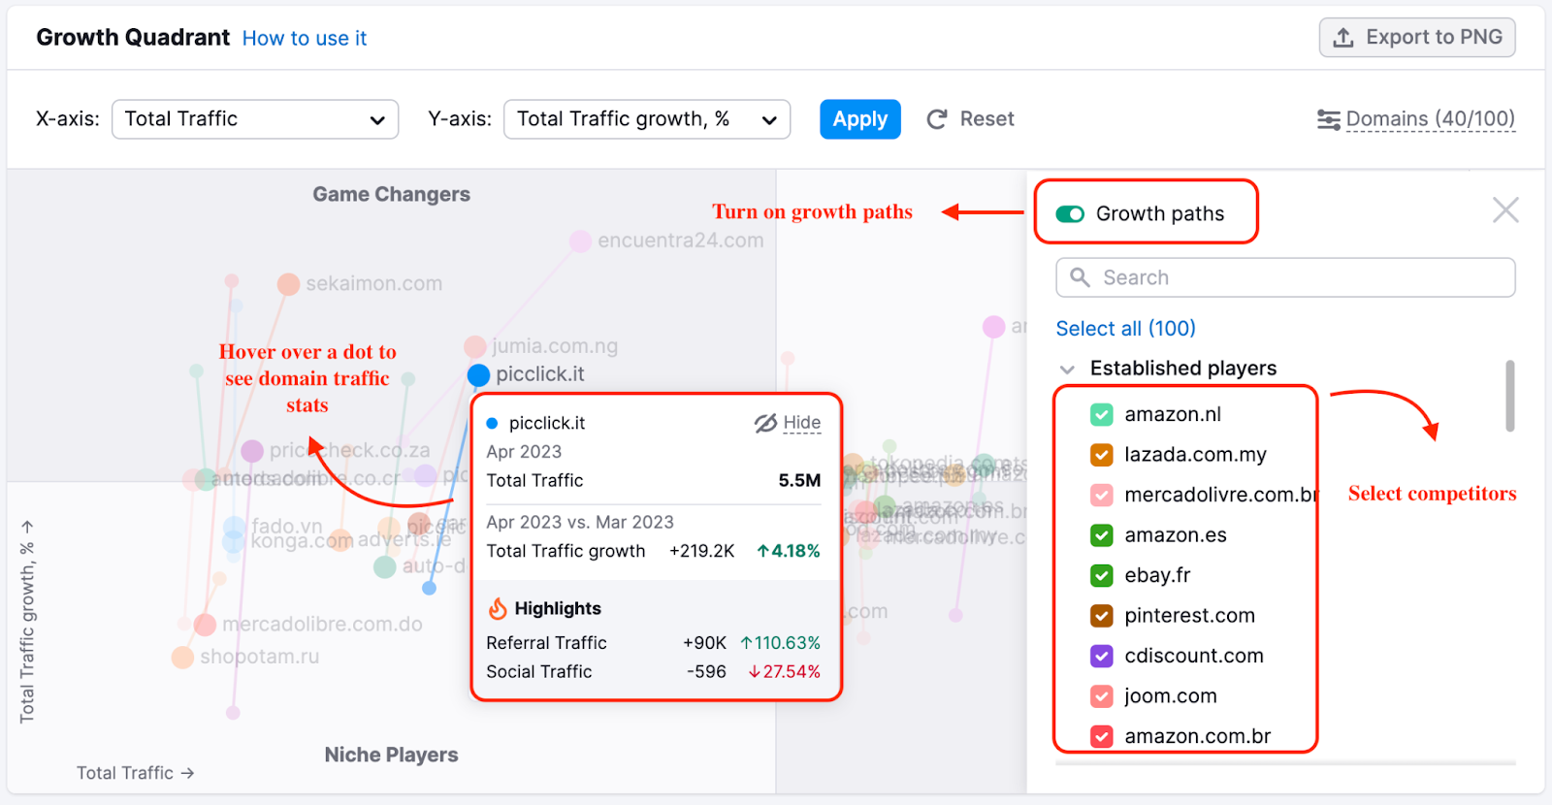Collapse the Established players group
This screenshot has width=1552, height=805.
1067,370
